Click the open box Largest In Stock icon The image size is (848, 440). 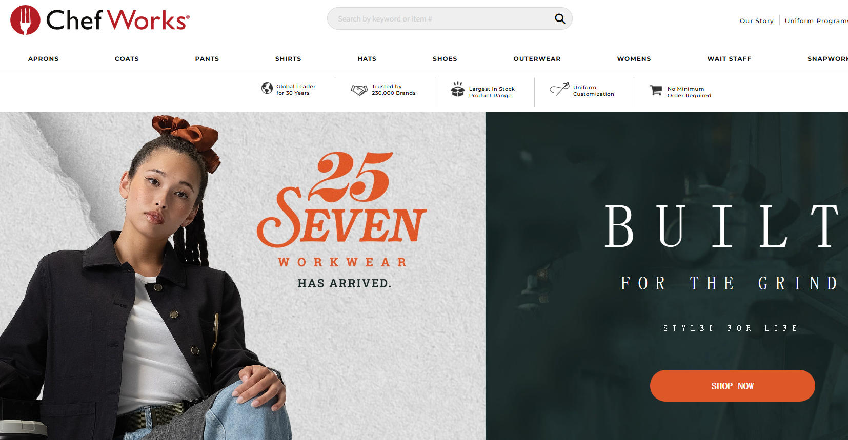point(457,89)
